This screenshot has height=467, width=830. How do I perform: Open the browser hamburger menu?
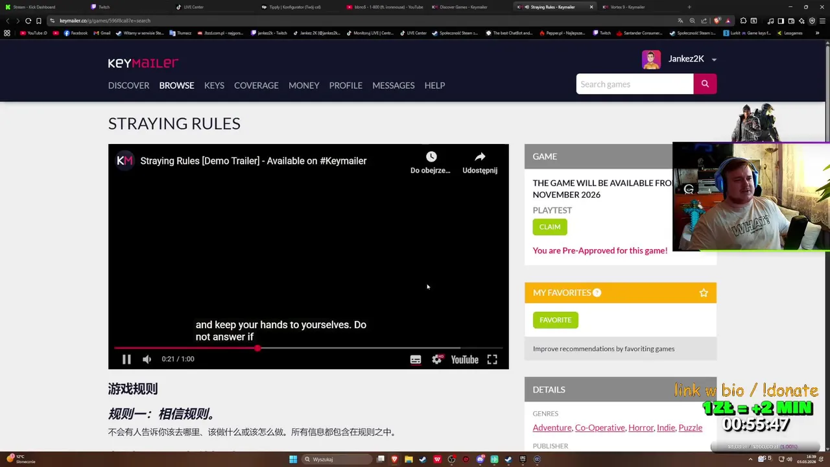click(822, 21)
